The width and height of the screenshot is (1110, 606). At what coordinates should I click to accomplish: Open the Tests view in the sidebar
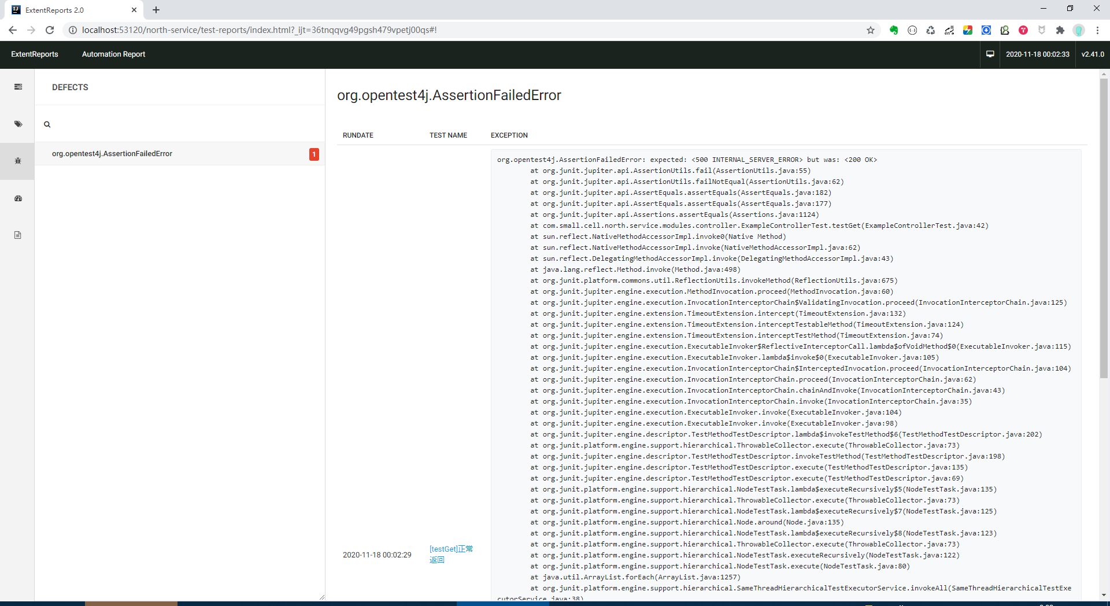18,87
